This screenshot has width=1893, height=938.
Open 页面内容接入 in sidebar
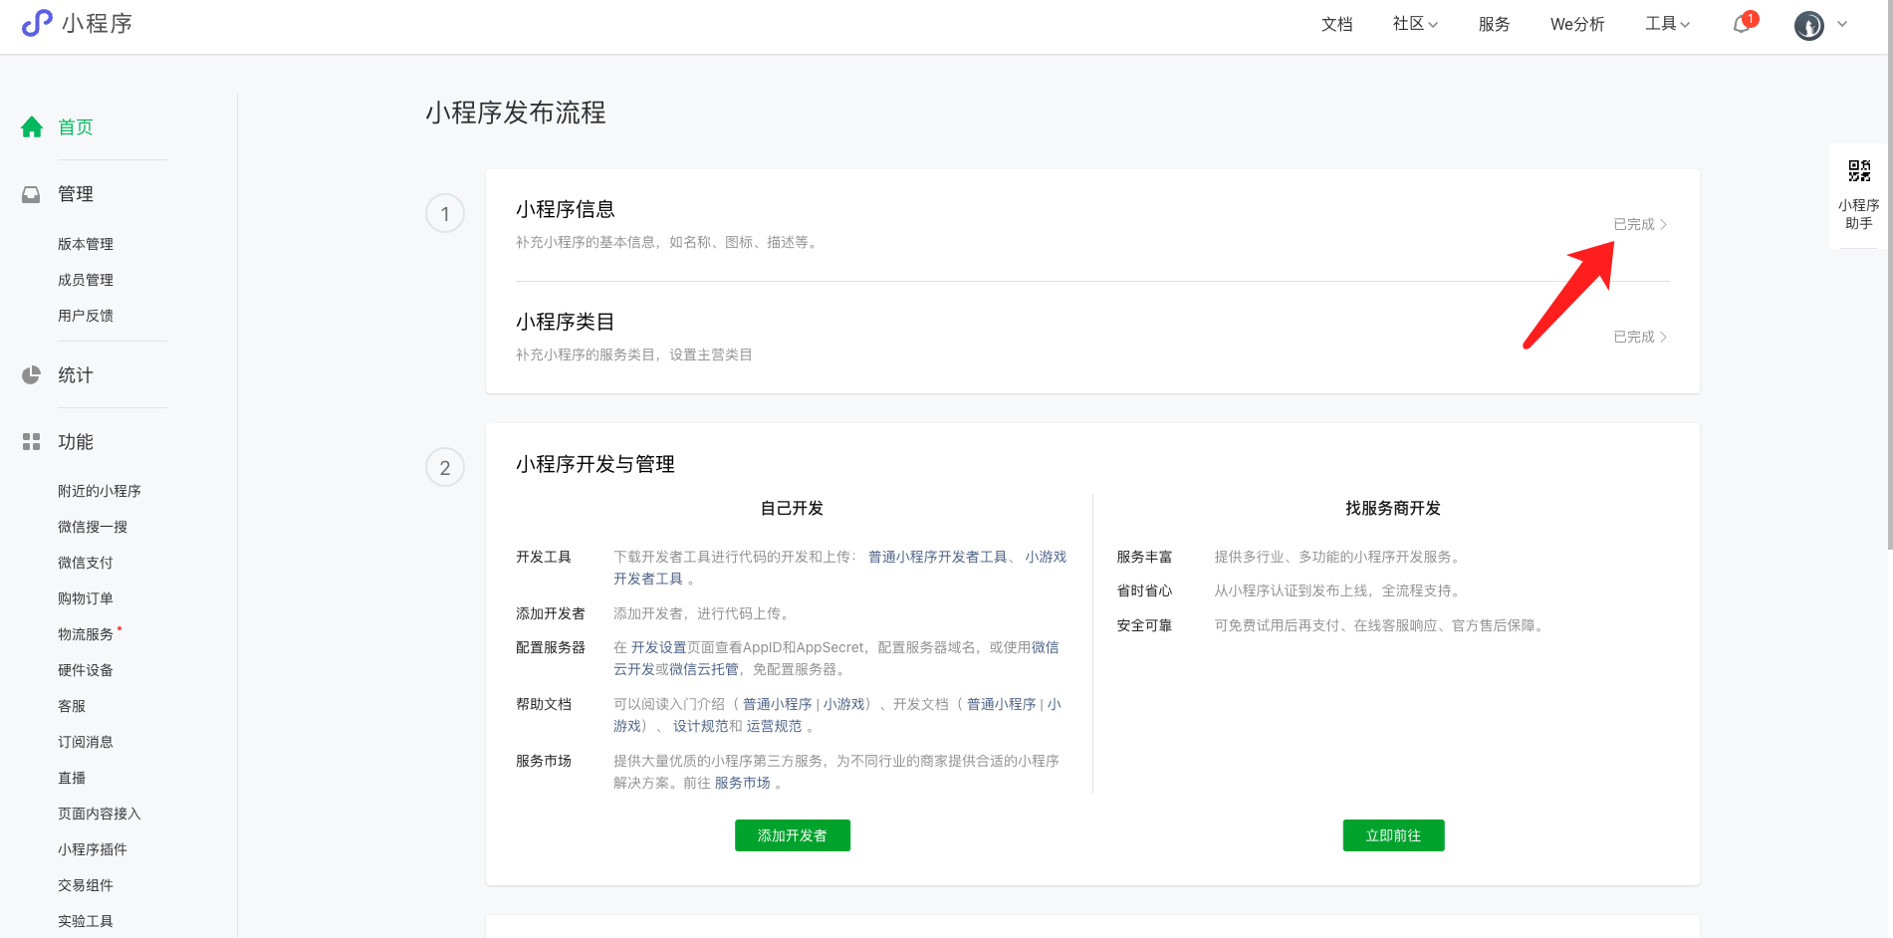(x=100, y=814)
